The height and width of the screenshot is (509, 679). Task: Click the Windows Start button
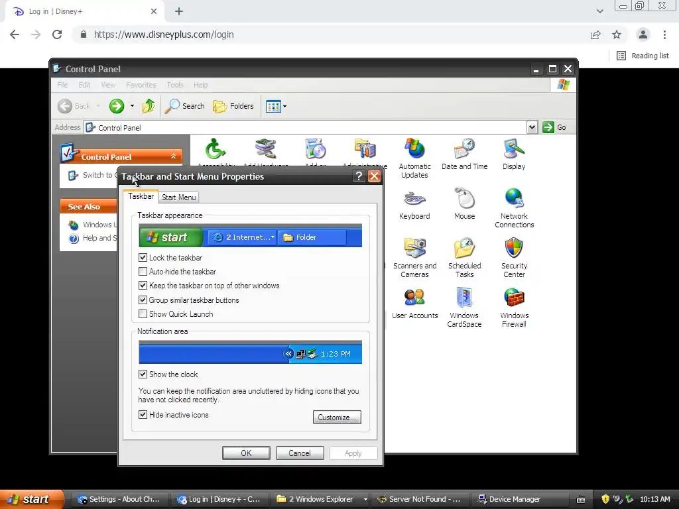pyautogui.click(x=31, y=500)
